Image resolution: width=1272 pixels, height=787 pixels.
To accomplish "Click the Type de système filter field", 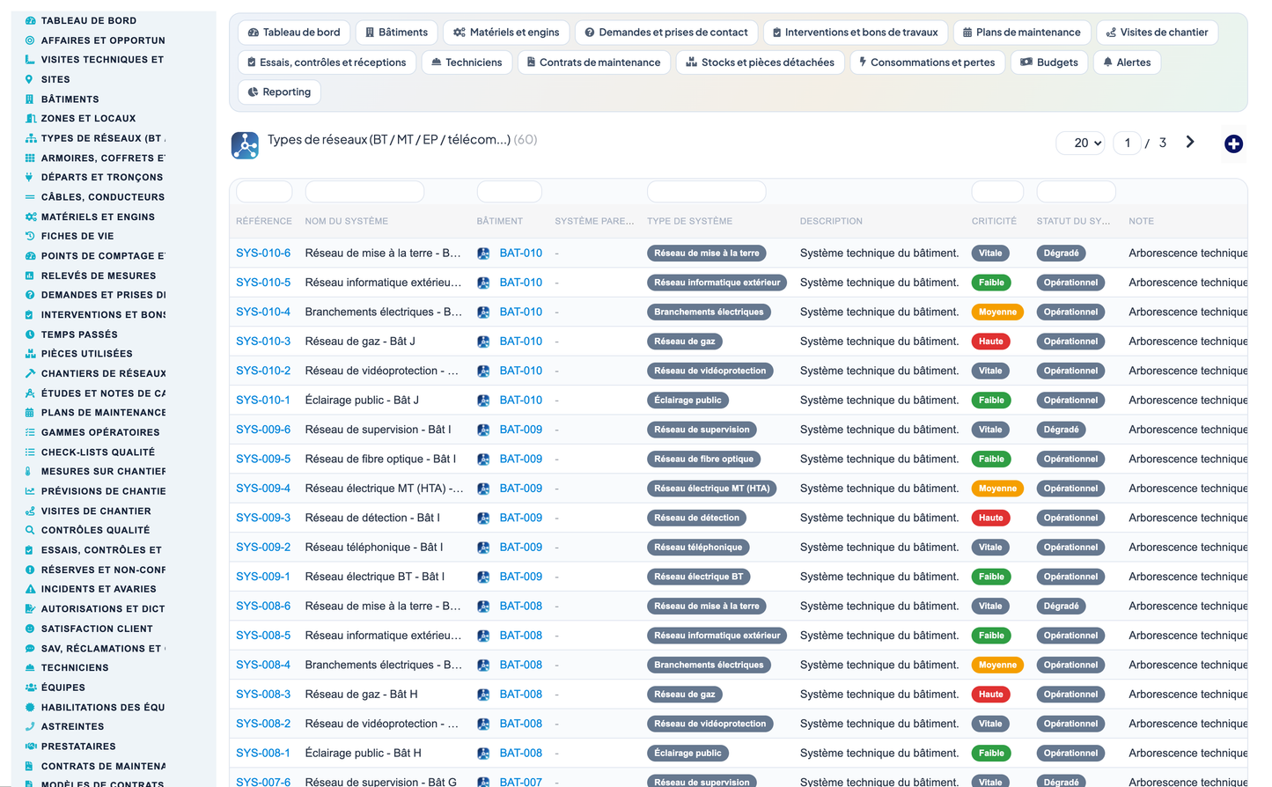I will click(x=706, y=191).
